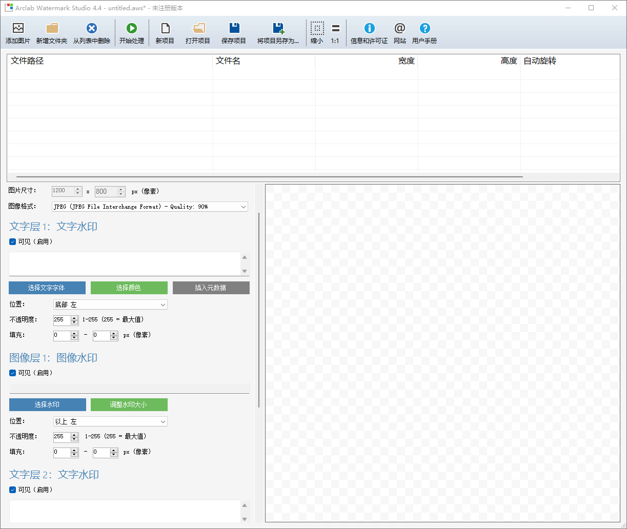
Task: Click the 选择水印 button
Action: point(47,404)
